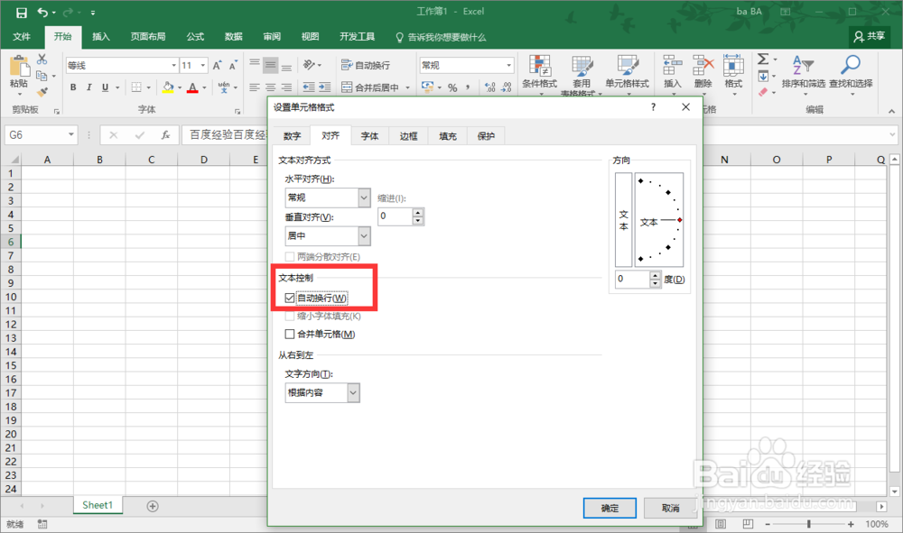Click the 共享 share button

tap(870, 36)
